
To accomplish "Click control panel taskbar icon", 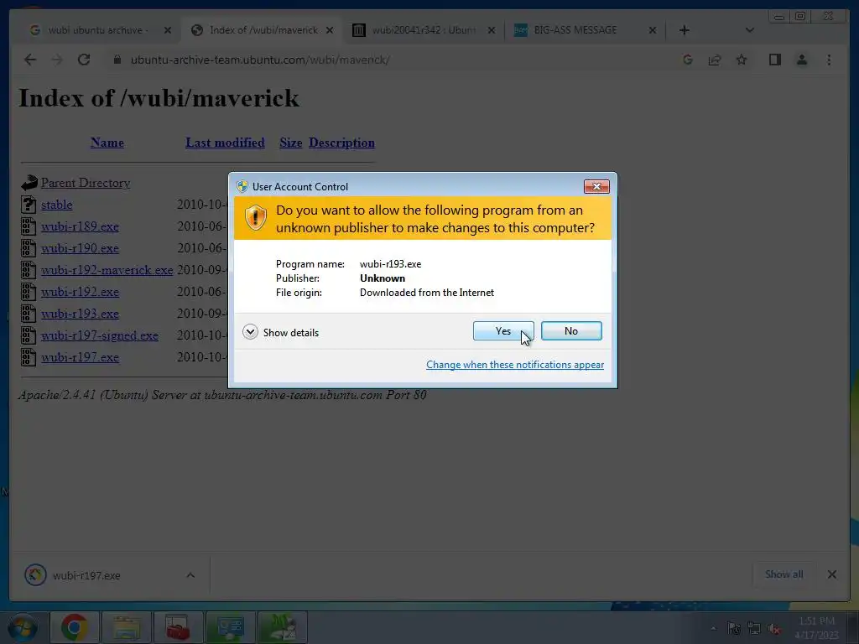I will (230, 627).
